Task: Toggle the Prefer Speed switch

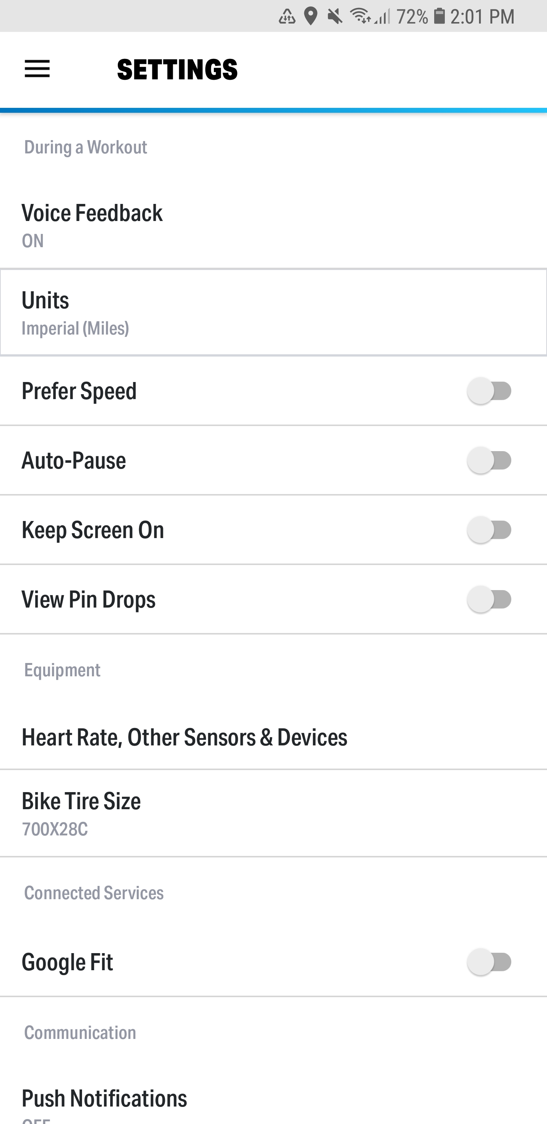Action: coord(489,390)
